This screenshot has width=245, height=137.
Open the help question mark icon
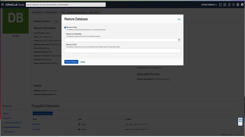[x=234, y=5]
